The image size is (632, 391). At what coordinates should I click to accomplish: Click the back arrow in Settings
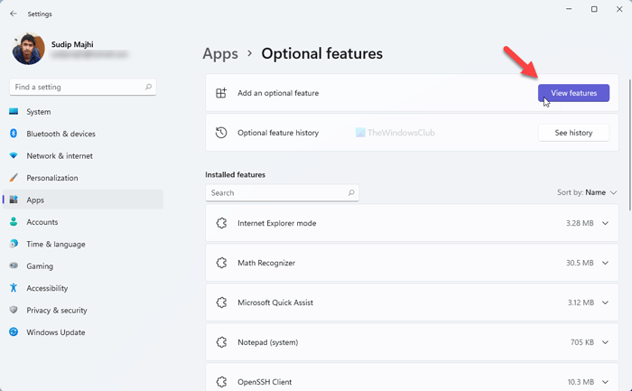(14, 14)
